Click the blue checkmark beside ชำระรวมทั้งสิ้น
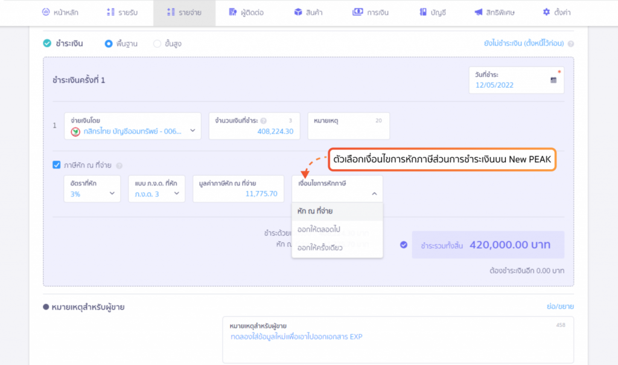The width and height of the screenshot is (618, 365). 403,245
